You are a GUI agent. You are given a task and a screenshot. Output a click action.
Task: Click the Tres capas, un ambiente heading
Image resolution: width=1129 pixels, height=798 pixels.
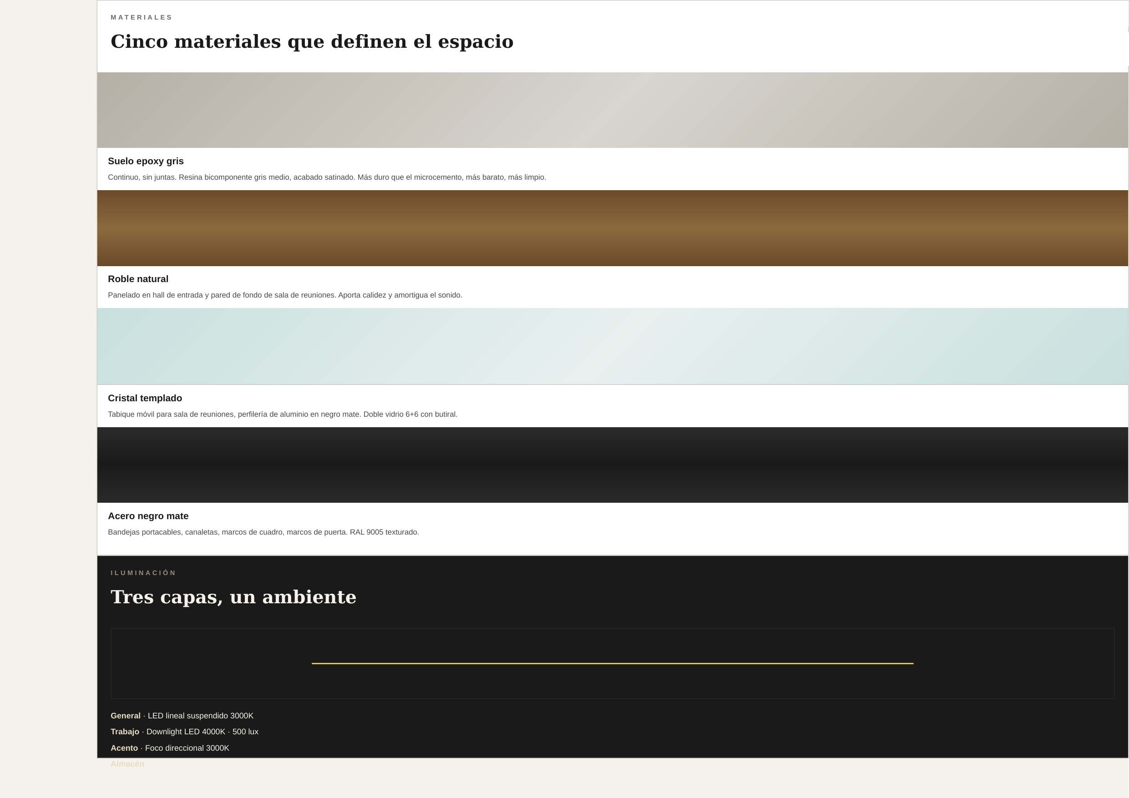(x=233, y=597)
